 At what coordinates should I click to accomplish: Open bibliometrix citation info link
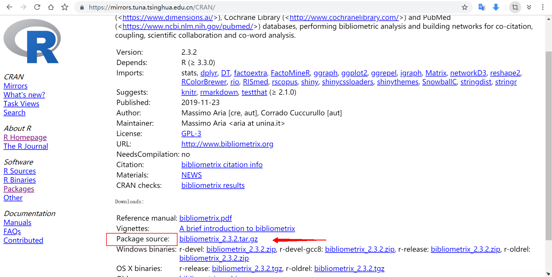222,165
